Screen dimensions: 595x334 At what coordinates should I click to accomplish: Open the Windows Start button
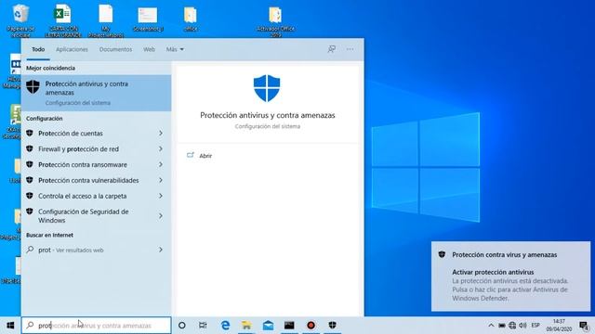(x=10, y=326)
